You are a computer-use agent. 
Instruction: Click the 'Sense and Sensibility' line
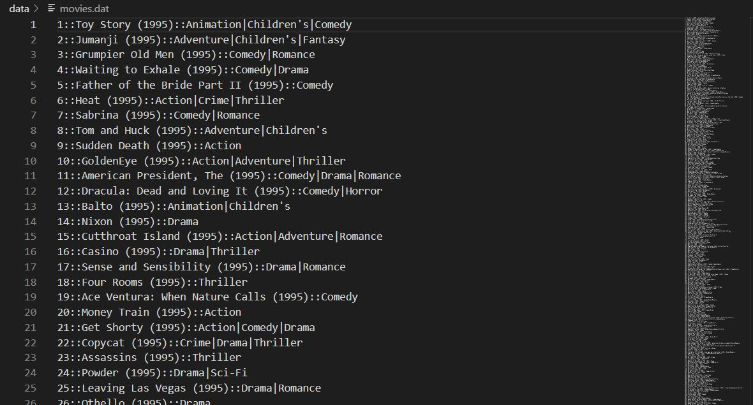[201, 267]
